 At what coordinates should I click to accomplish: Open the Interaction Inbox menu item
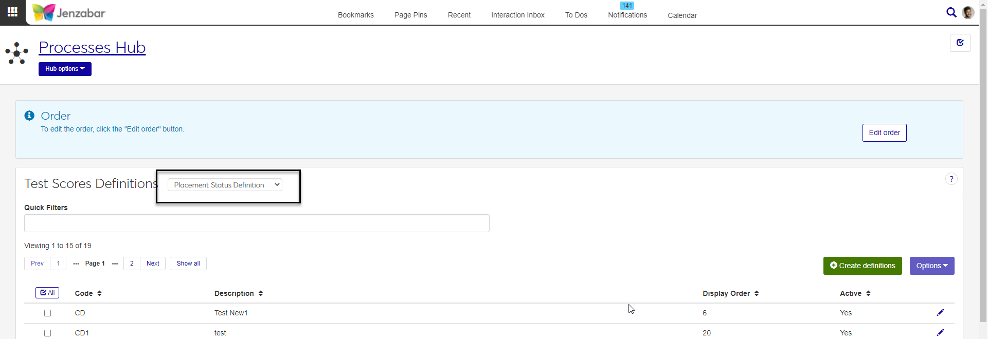point(517,15)
